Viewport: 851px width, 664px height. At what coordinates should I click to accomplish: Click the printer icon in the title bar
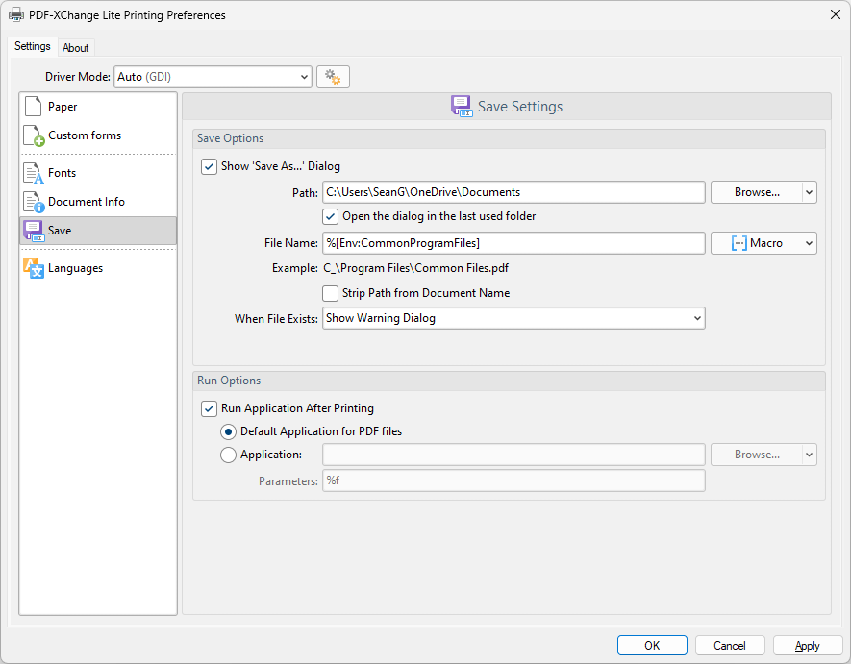pyautogui.click(x=16, y=14)
